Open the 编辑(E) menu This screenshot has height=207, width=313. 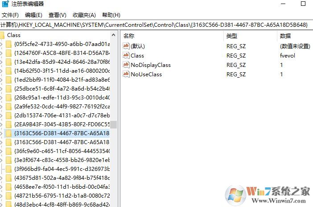click(33, 15)
